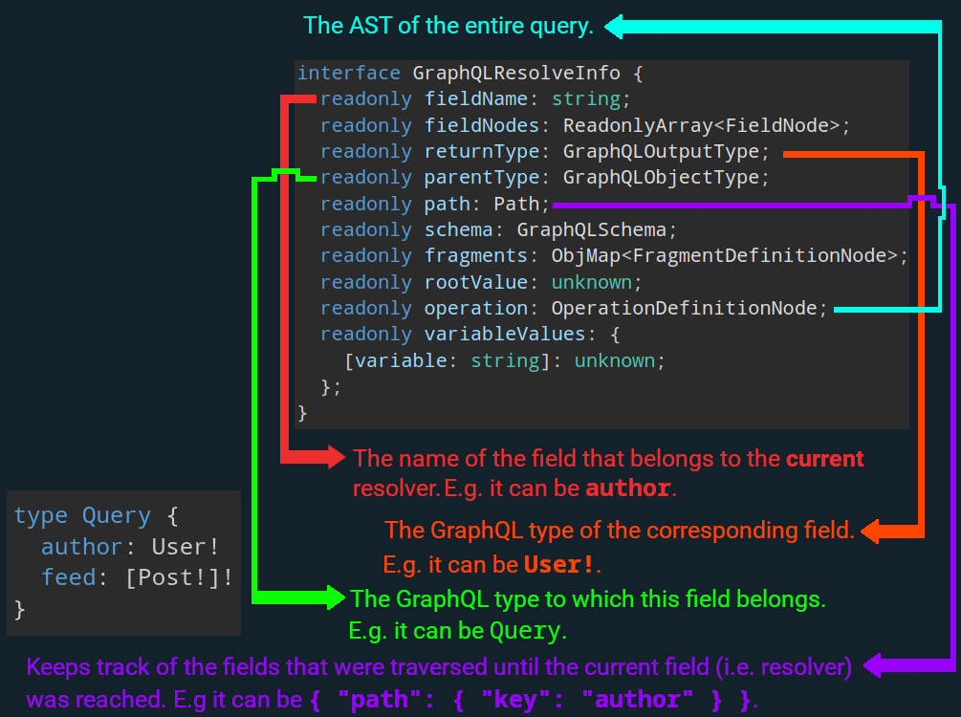The image size is (961, 717).
Task: Click the orange arrow beside returnType line
Action: pos(851,153)
